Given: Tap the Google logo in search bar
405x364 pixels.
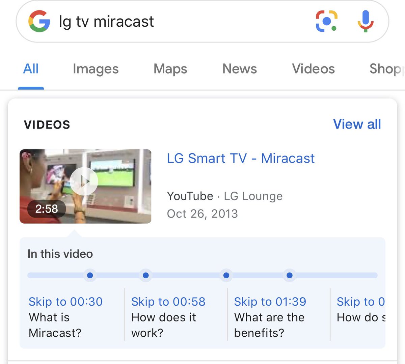Looking at the screenshot, I should click(x=39, y=21).
